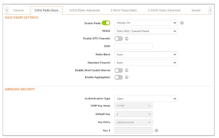Turn on the Enable Aggregation toggle
Screen dimensions: 219x138
point(118,78)
